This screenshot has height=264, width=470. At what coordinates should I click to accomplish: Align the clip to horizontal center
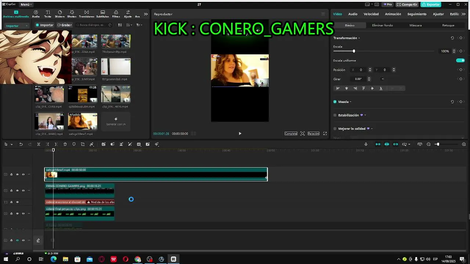pos(346,88)
